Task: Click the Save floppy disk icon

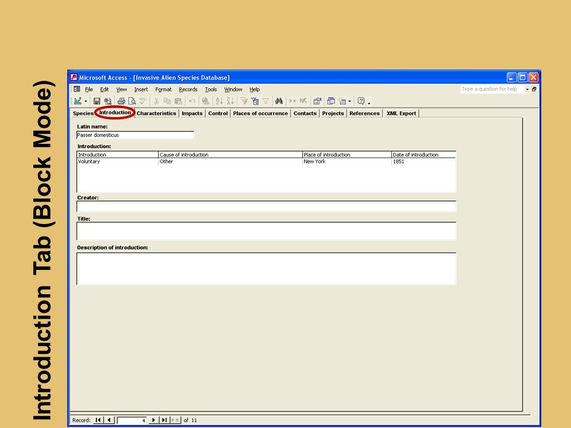Action: tap(96, 101)
